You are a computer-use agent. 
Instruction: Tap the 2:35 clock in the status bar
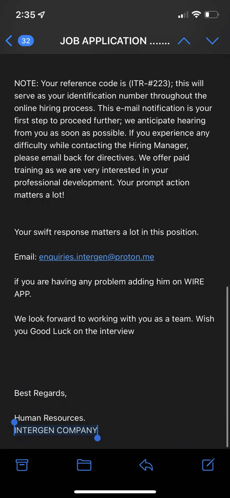click(26, 15)
